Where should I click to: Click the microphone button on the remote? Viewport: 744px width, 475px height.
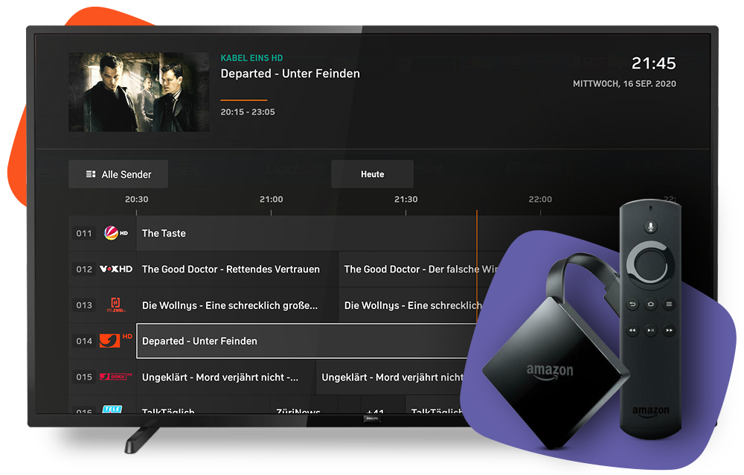(651, 226)
